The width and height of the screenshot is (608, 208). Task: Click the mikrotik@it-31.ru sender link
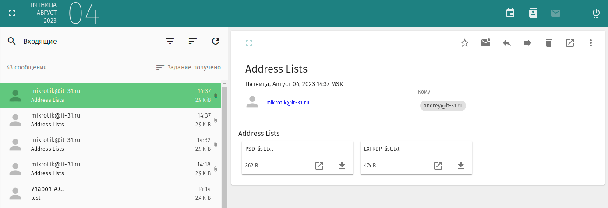pyautogui.click(x=288, y=103)
